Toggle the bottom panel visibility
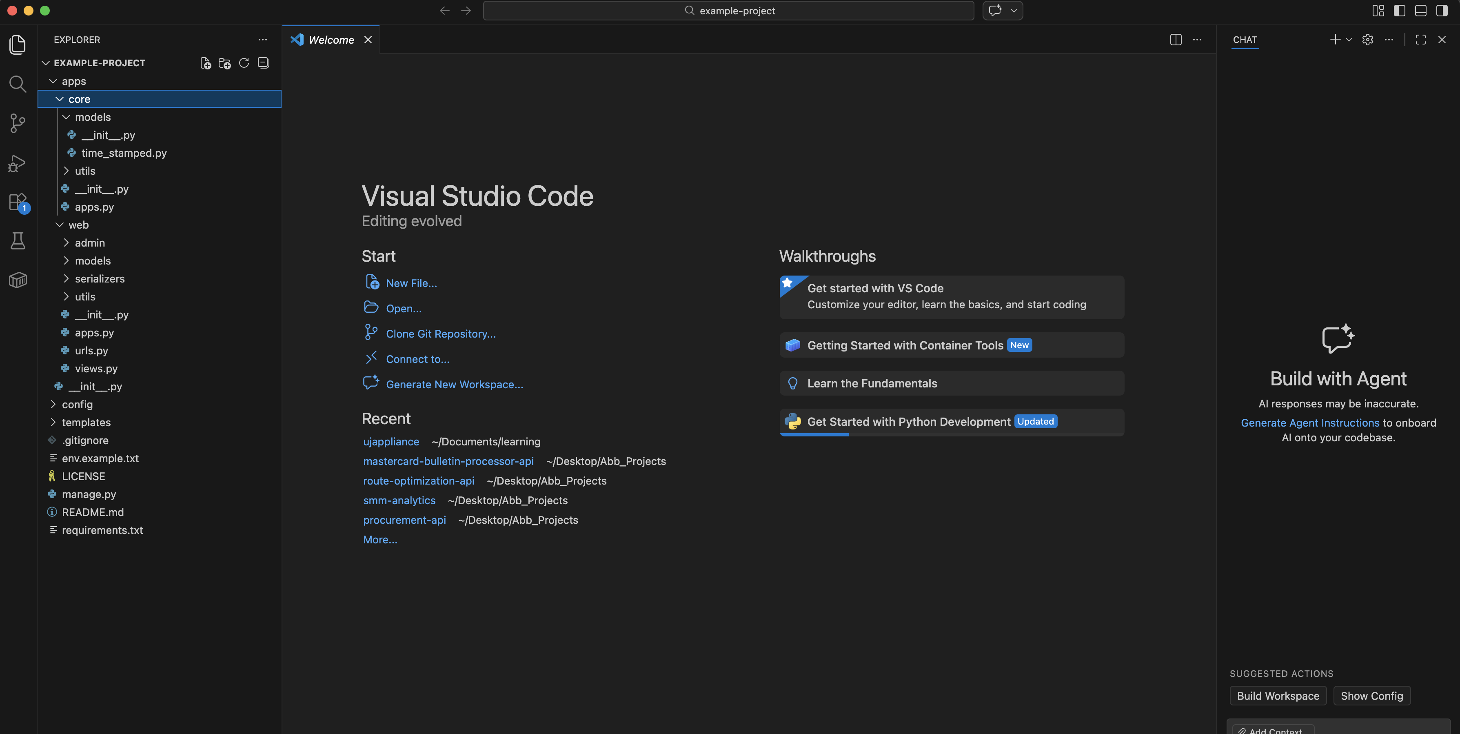This screenshot has height=734, width=1460. pos(1420,11)
